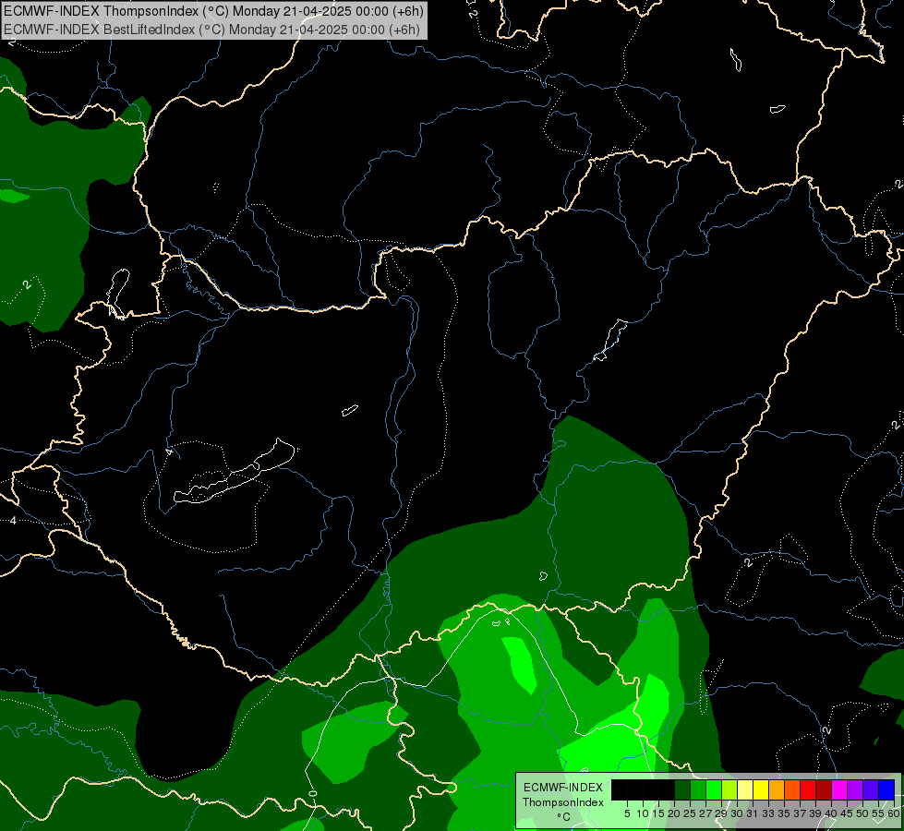
Task: Click the orange-red 35-37 legend swatch
Action: 792,789
